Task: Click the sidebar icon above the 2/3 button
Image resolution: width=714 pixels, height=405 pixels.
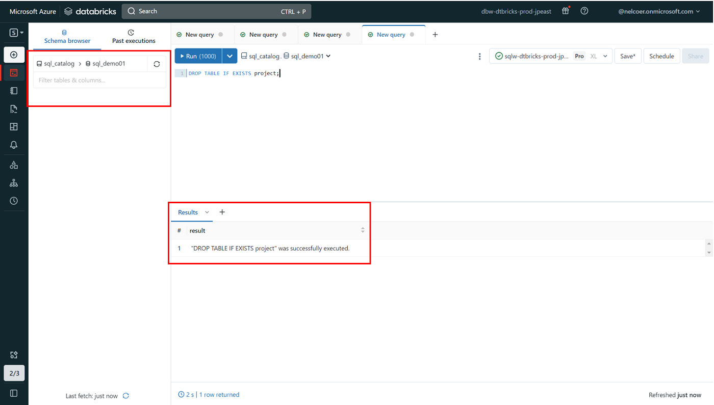Action: [x=14, y=355]
